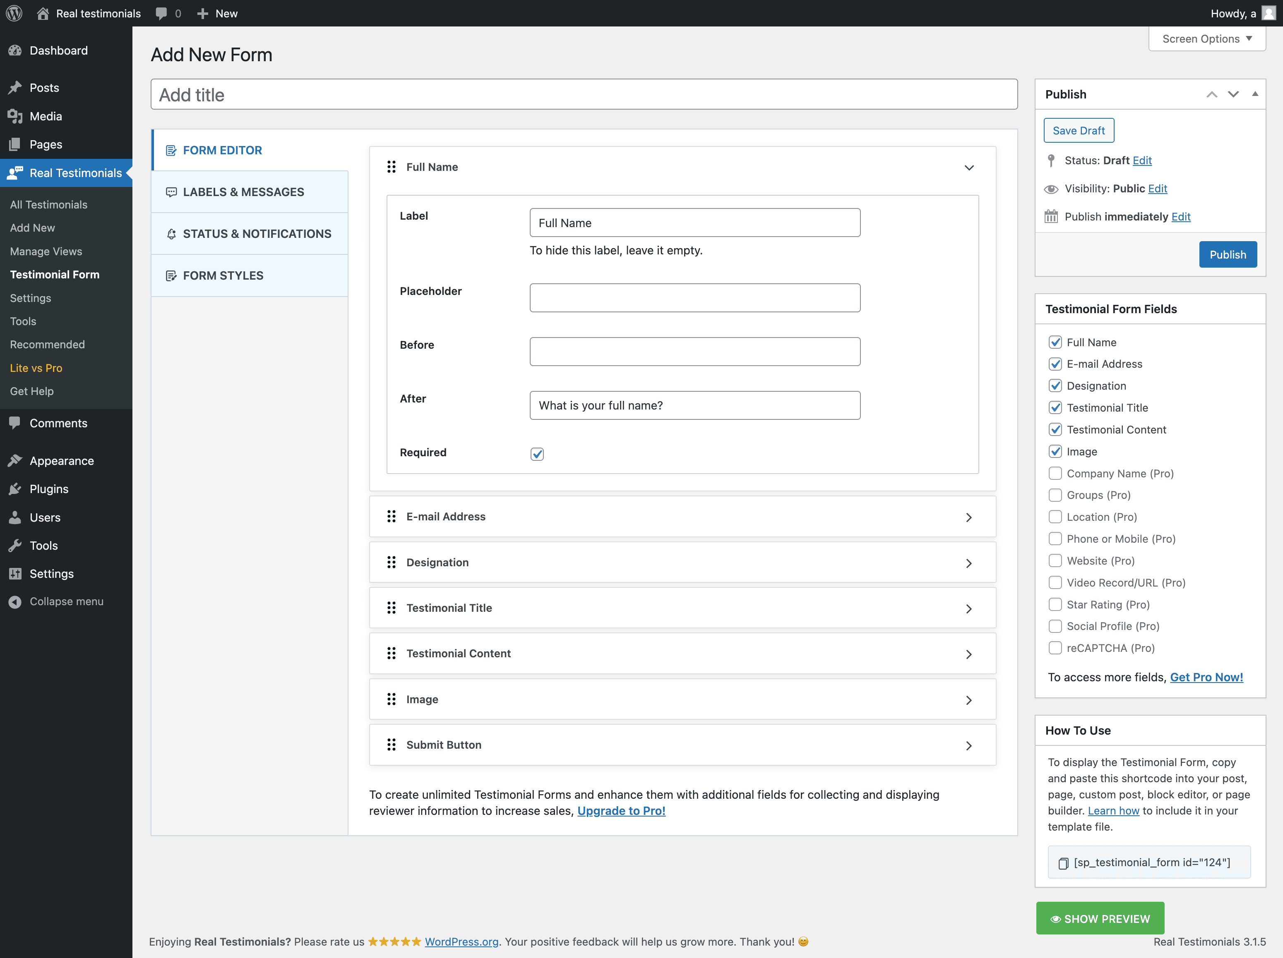
Task: Click the user avatar next to Howdy
Action: point(1269,13)
